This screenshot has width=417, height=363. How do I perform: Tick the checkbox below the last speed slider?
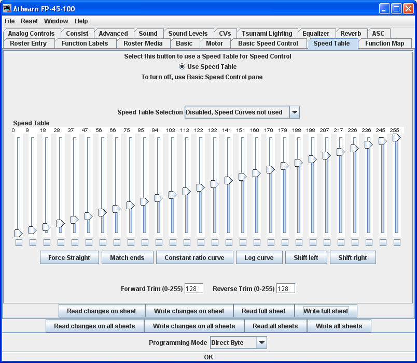(x=397, y=242)
